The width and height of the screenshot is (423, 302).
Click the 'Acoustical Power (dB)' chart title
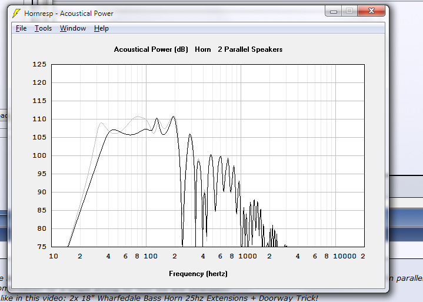(x=151, y=49)
